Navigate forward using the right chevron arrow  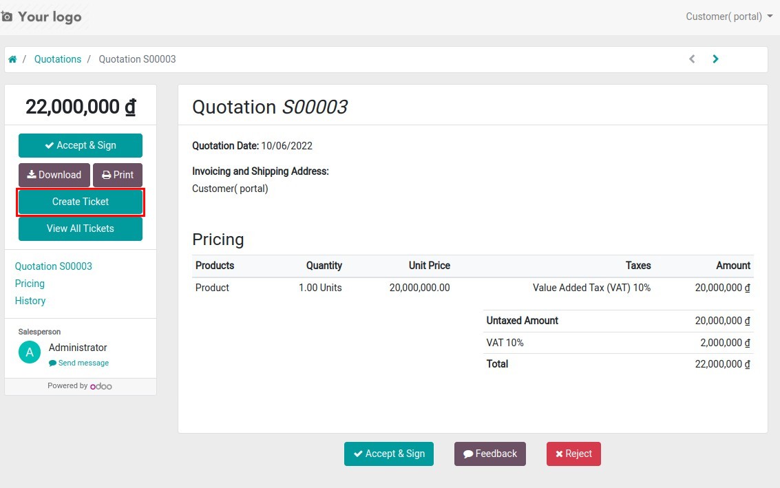pyautogui.click(x=715, y=59)
